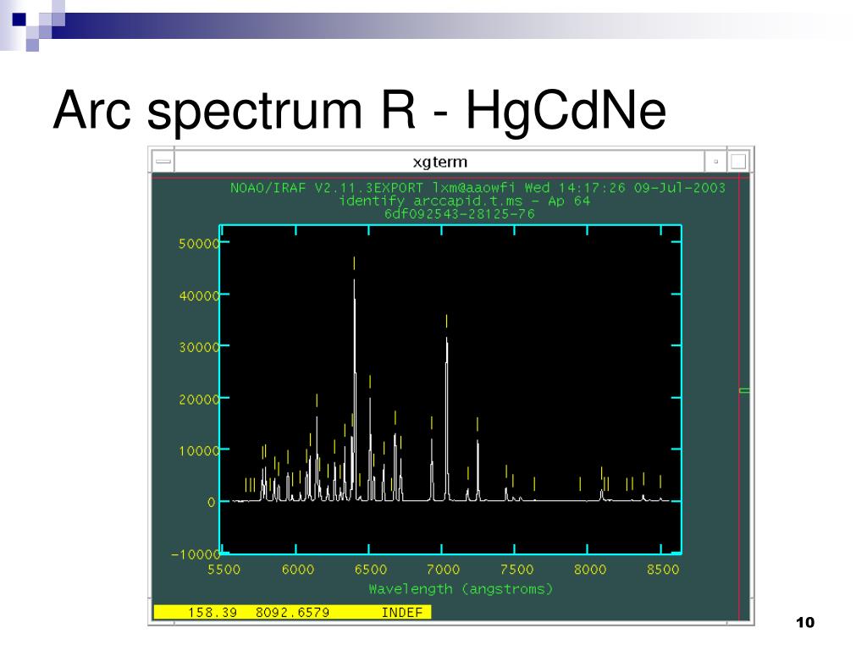
Task: Click the 20000 y-axis label
Action: tap(199, 399)
